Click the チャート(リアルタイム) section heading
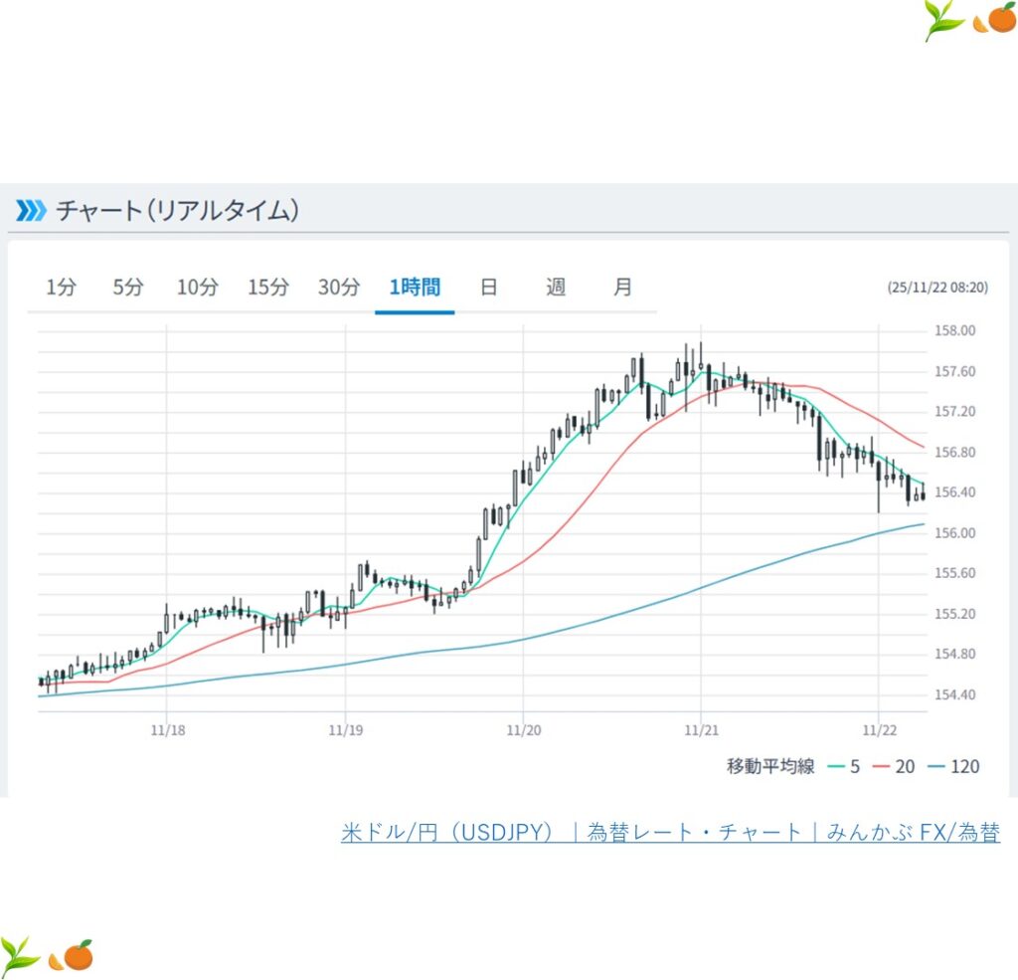1018x980 pixels. tap(177, 210)
